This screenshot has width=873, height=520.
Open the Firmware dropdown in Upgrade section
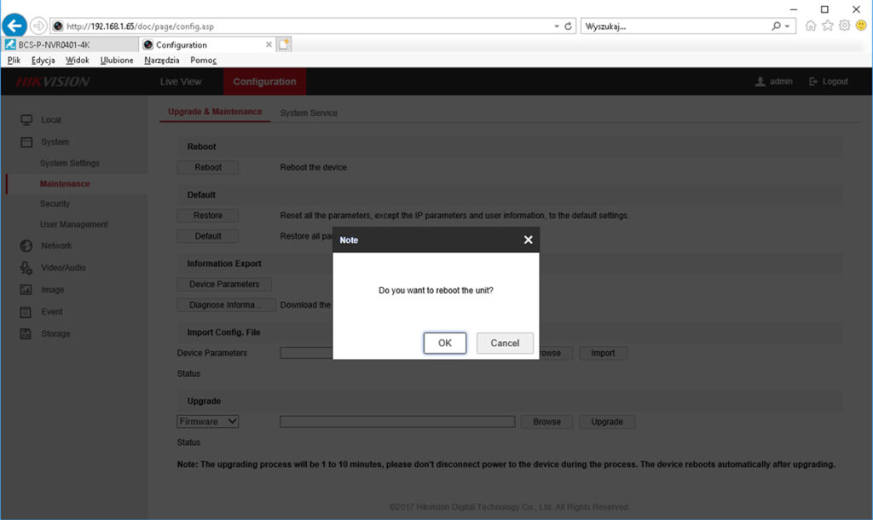tap(207, 421)
